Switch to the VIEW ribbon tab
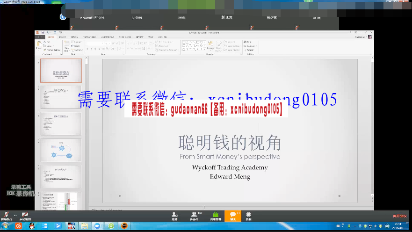Screen dimensions: 412x232 coord(151,37)
